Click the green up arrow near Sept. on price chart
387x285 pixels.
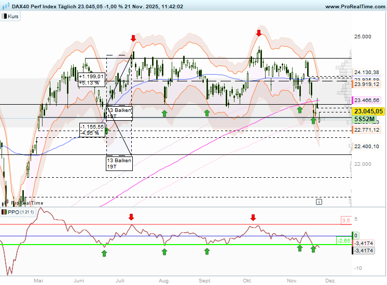pos(207,112)
